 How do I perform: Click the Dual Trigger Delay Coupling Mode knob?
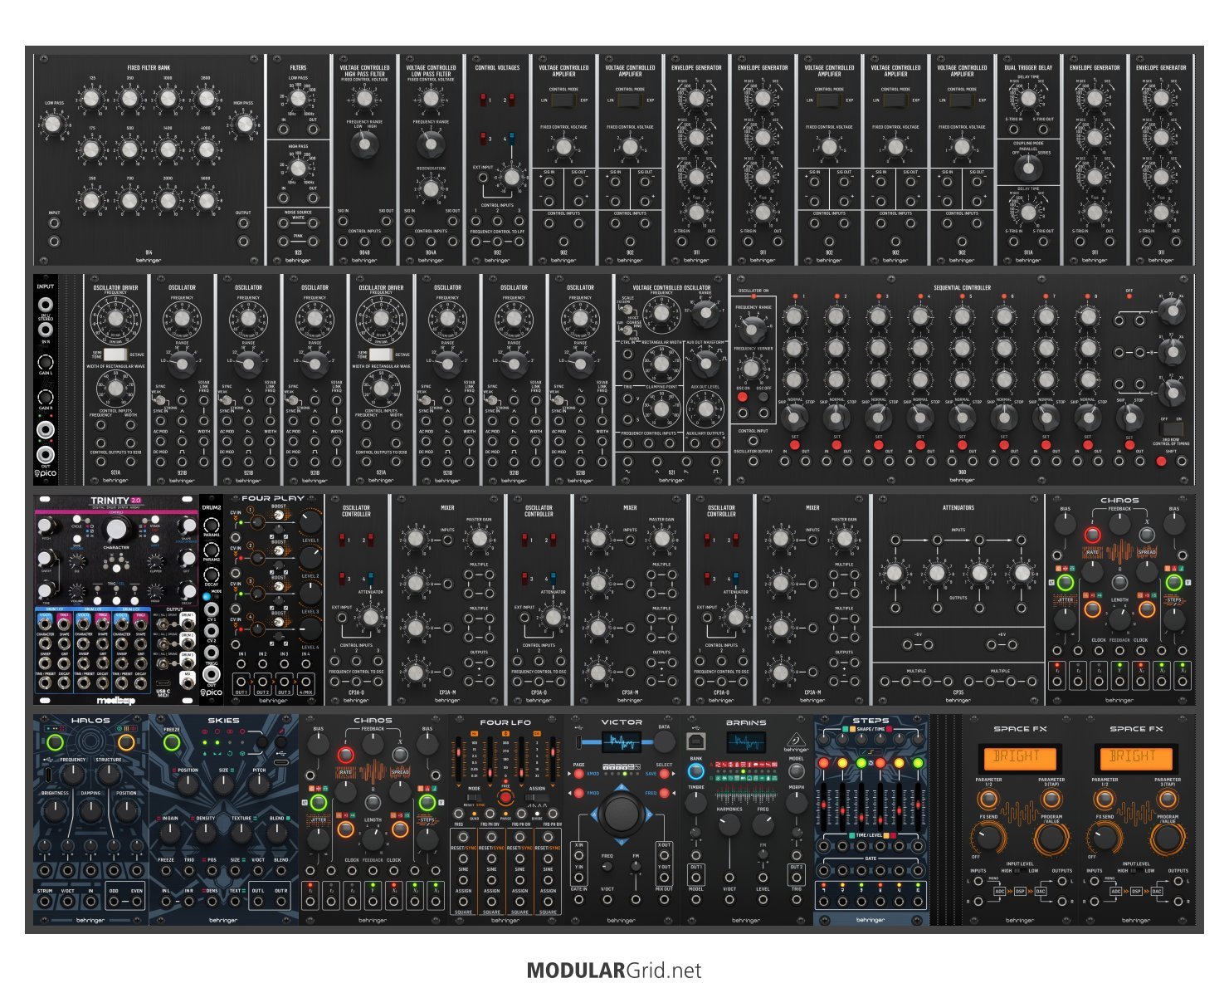pyautogui.click(x=1028, y=169)
